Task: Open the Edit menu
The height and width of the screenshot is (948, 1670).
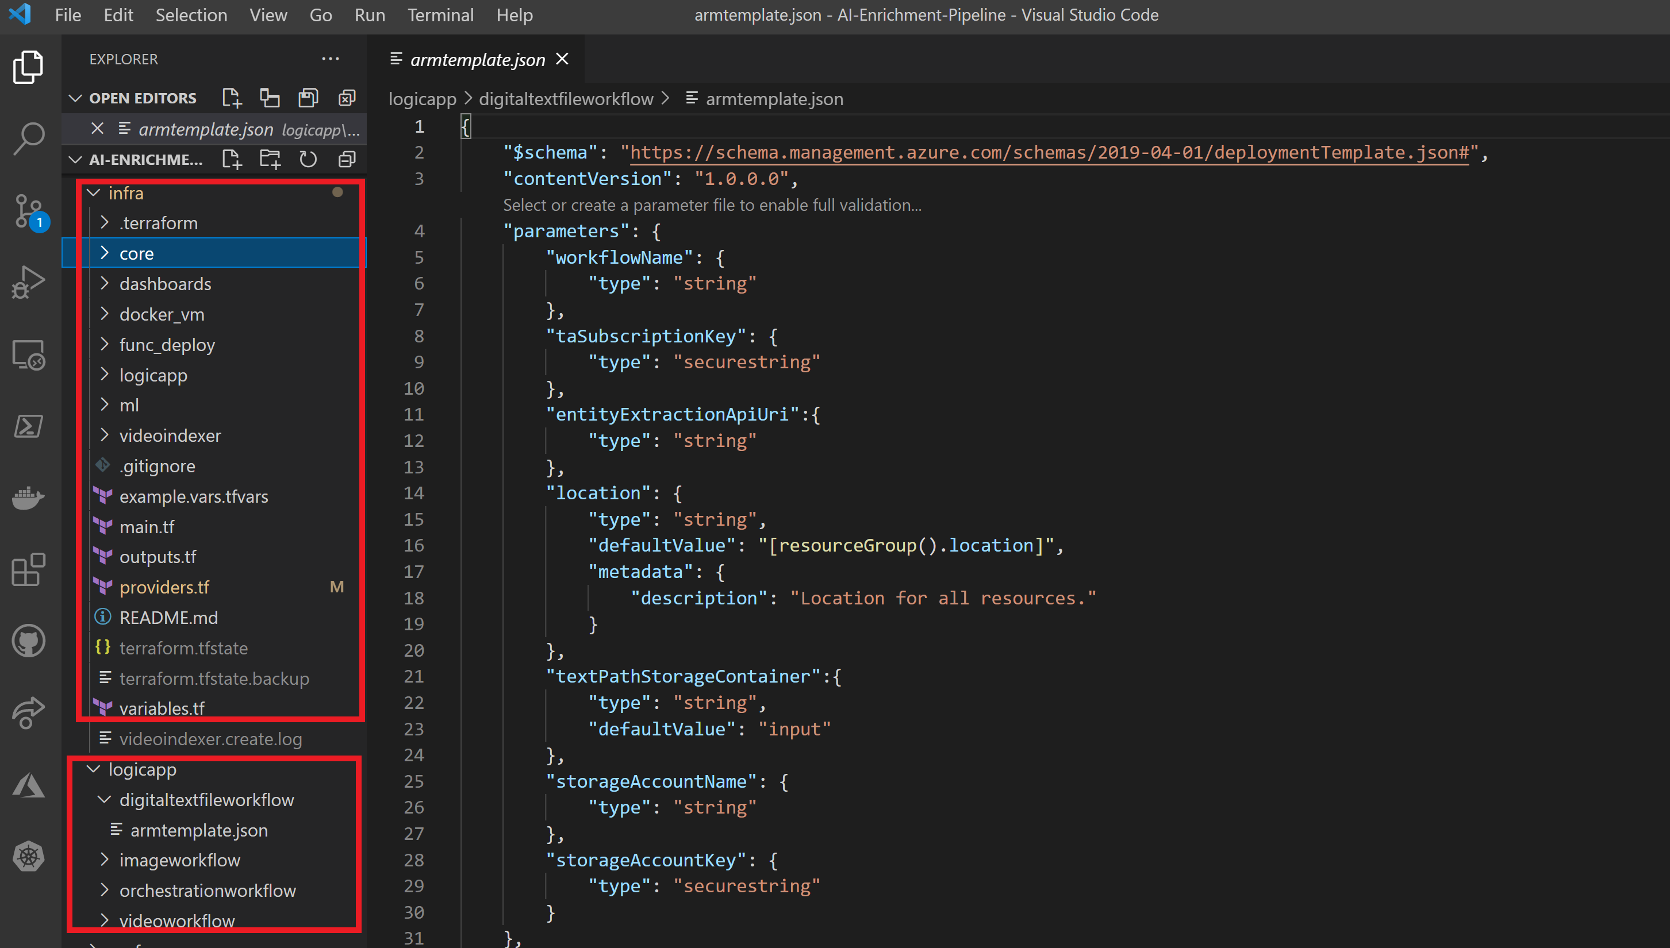Action: [118, 14]
